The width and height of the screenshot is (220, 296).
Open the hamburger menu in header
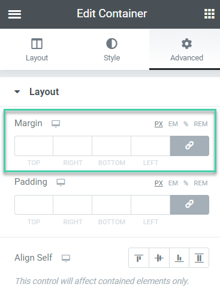tap(14, 14)
